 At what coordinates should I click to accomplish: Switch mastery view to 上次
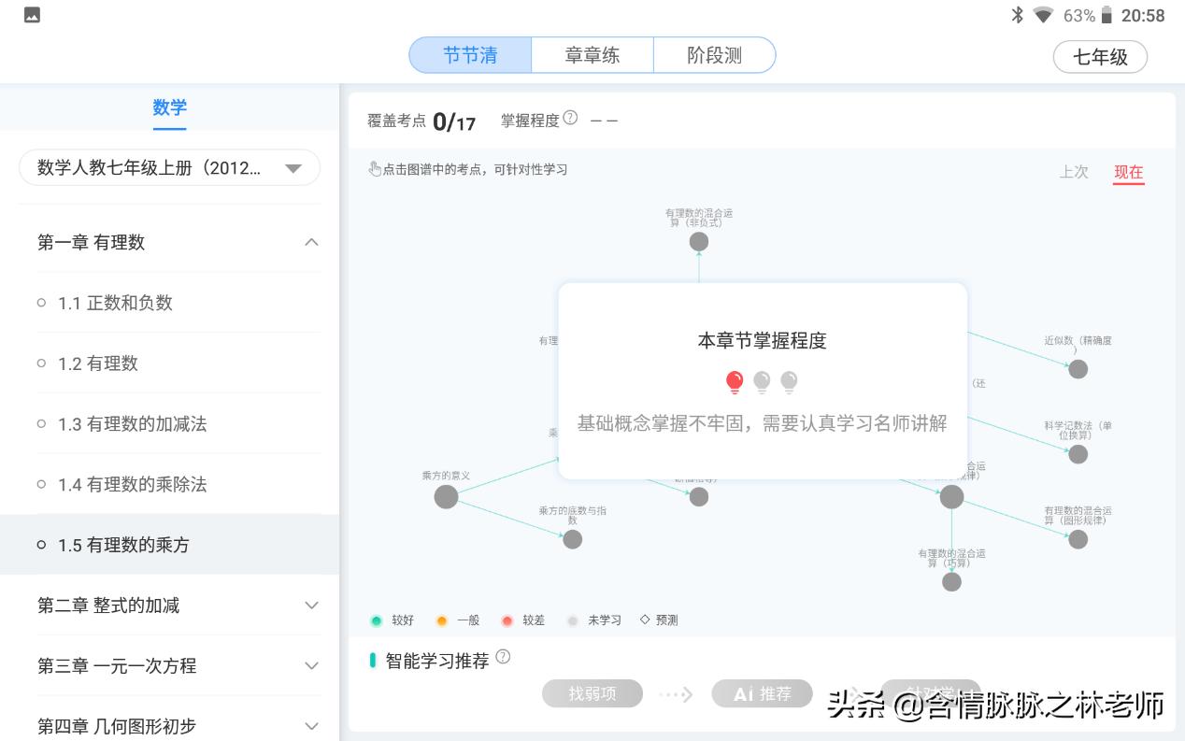[1074, 172]
